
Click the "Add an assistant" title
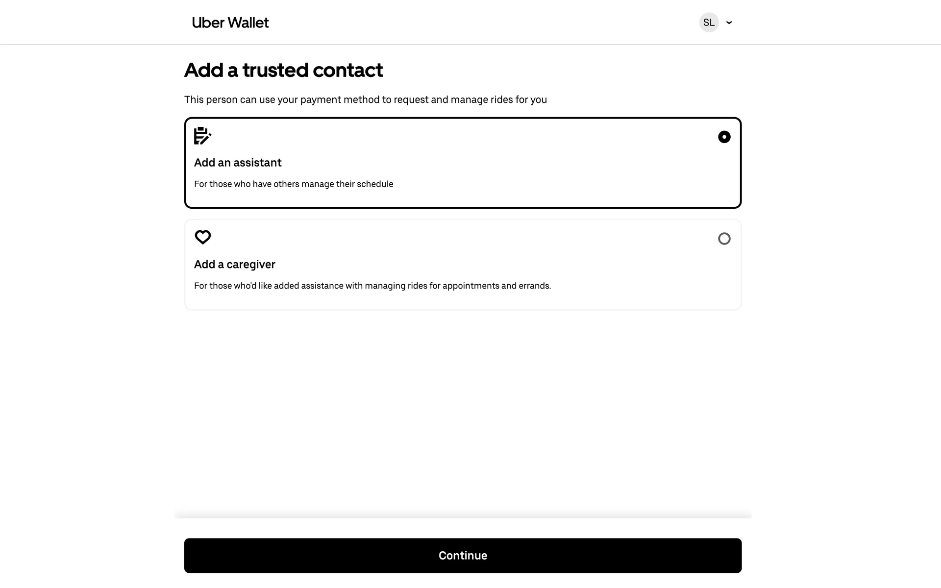[238, 163]
